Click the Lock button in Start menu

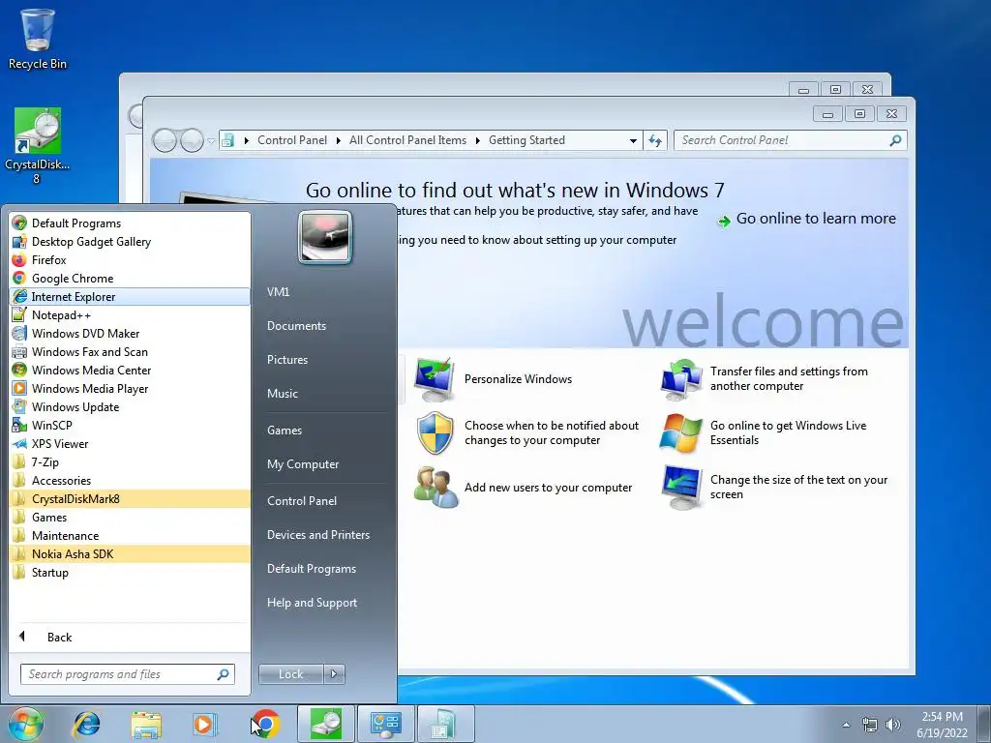(x=290, y=674)
